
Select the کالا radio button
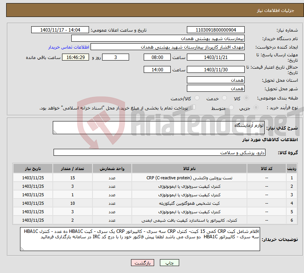[x=246, y=98]
